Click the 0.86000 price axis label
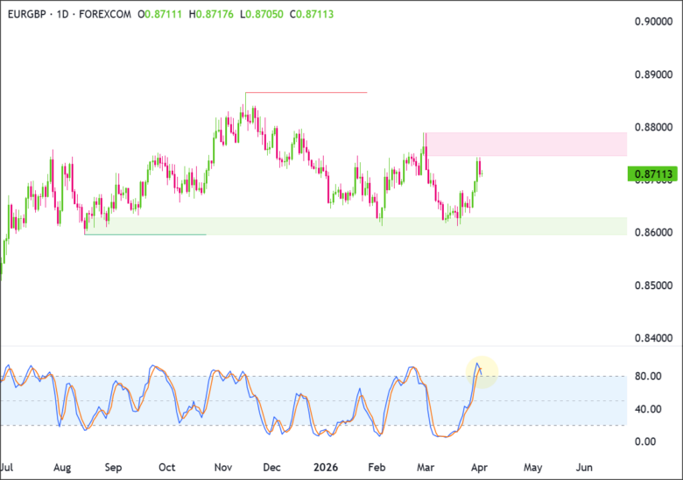 click(x=653, y=232)
